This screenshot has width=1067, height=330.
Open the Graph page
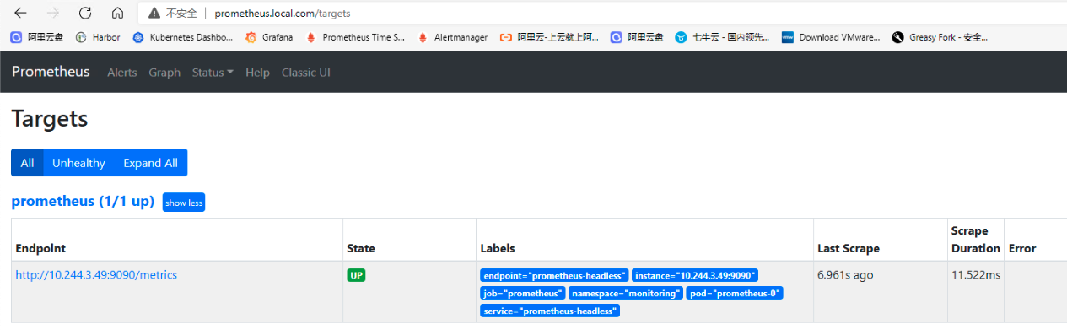click(164, 73)
